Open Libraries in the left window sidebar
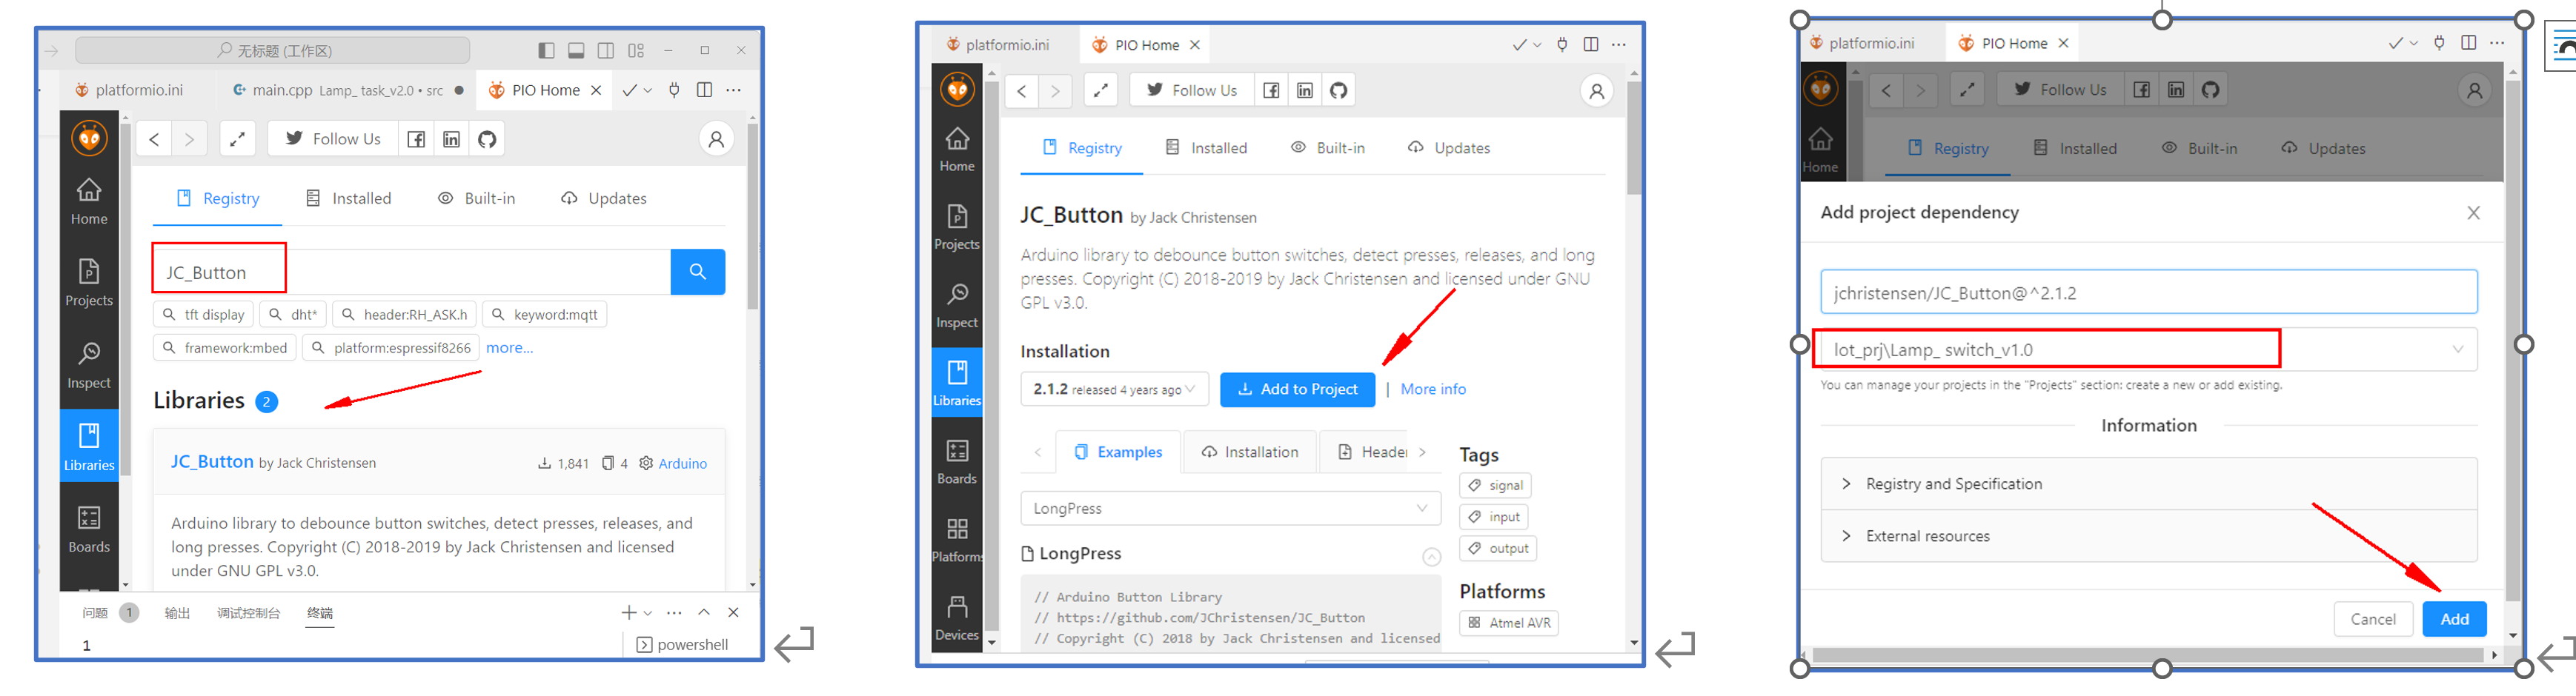This screenshot has height=696, width=2576. [89, 446]
